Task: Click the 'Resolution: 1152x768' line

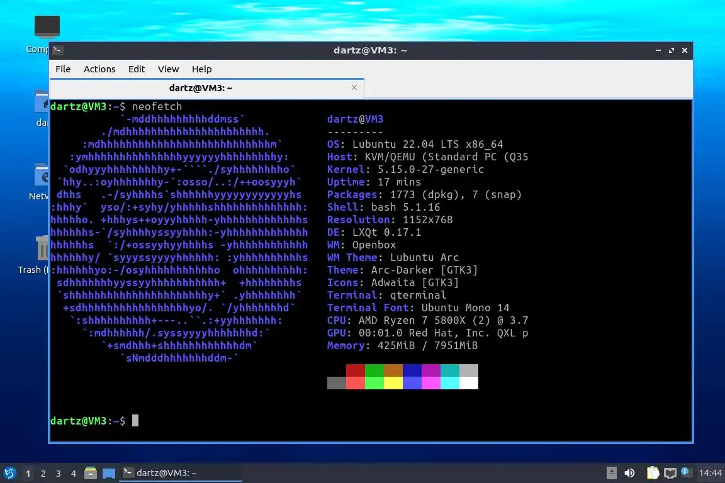Action: (x=390, y=219)
